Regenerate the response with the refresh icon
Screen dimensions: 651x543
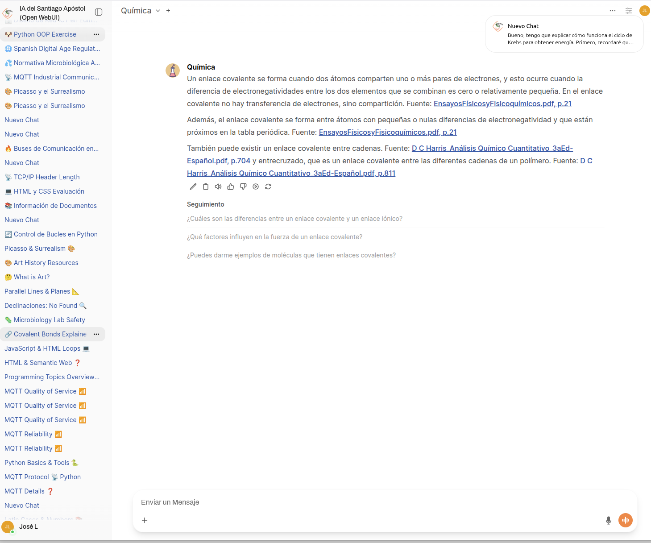pyautogui.click(x=268, y=187)
